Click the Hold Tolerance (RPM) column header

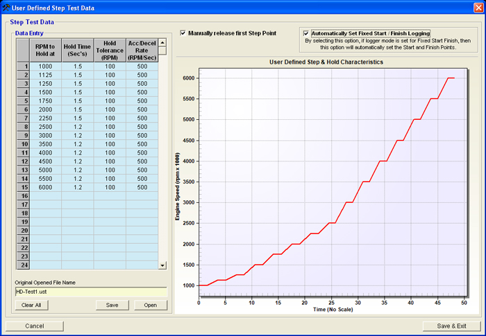pos(109,50)
